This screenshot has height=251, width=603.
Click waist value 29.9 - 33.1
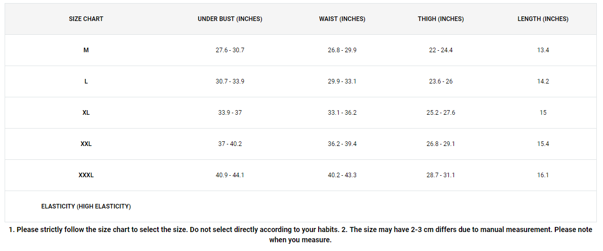342,81
